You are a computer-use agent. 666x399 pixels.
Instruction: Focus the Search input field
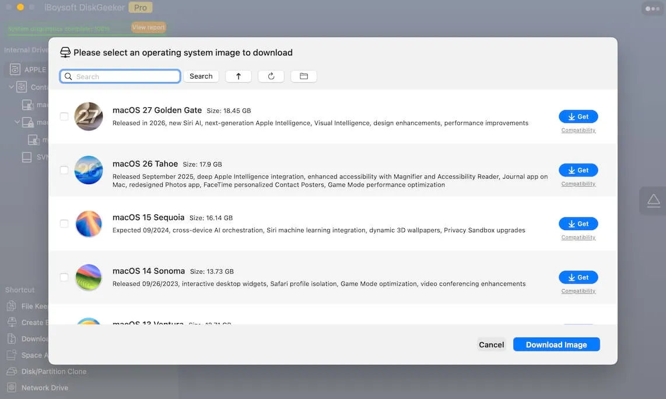click(x=120, y=76)
